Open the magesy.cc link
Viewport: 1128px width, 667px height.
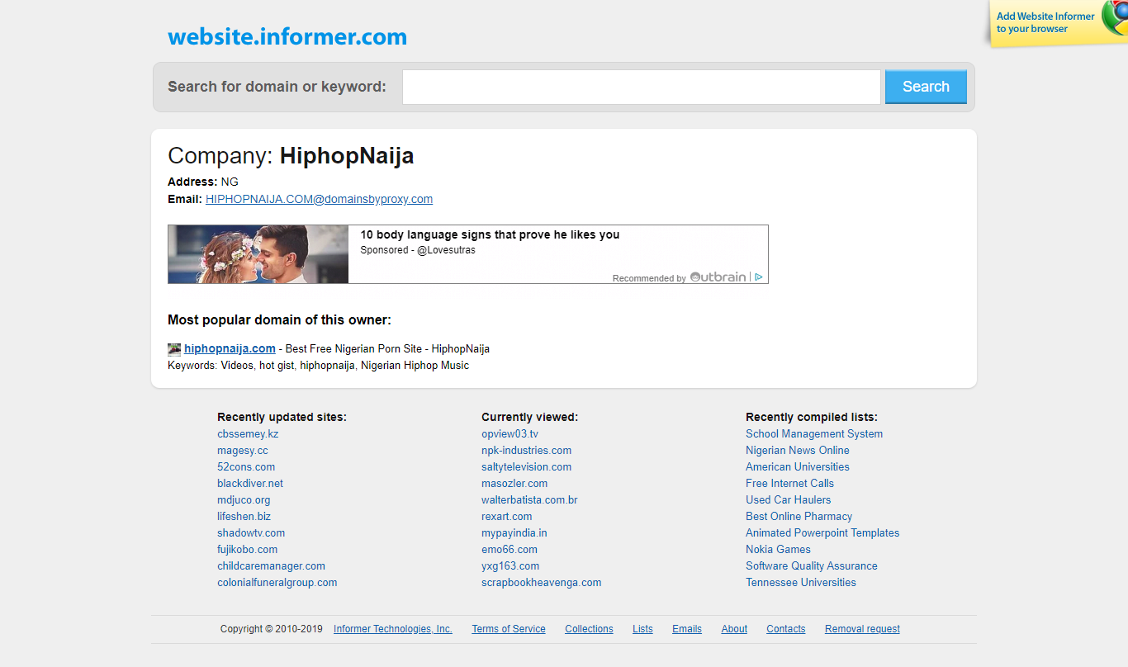coord(243,450)
